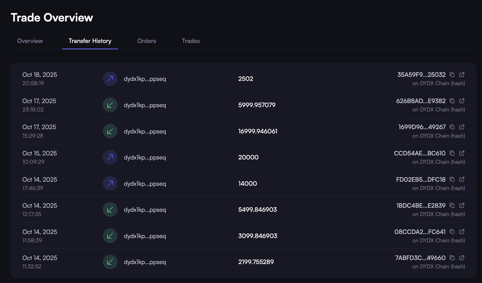Switch to the Overview tab

pyautogui.click(x=30, y=41)
